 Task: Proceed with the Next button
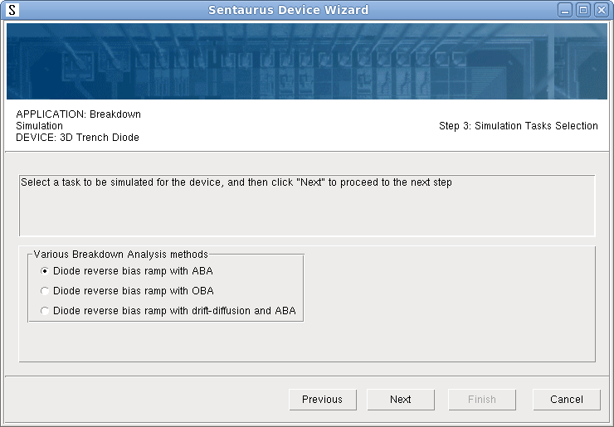pyautogui.click(x=401, y=400)
